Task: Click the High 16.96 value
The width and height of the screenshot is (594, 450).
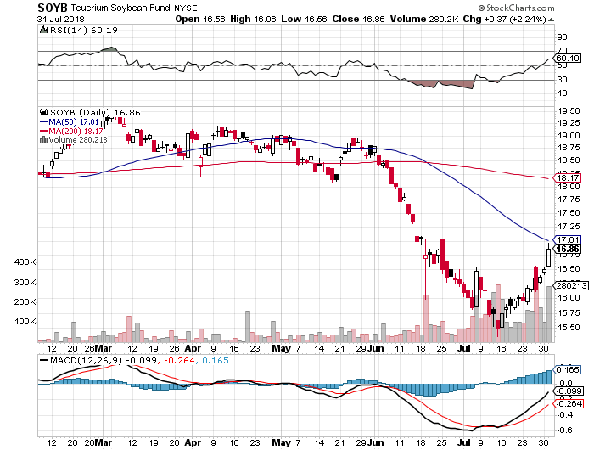Action: coord(254,19)
